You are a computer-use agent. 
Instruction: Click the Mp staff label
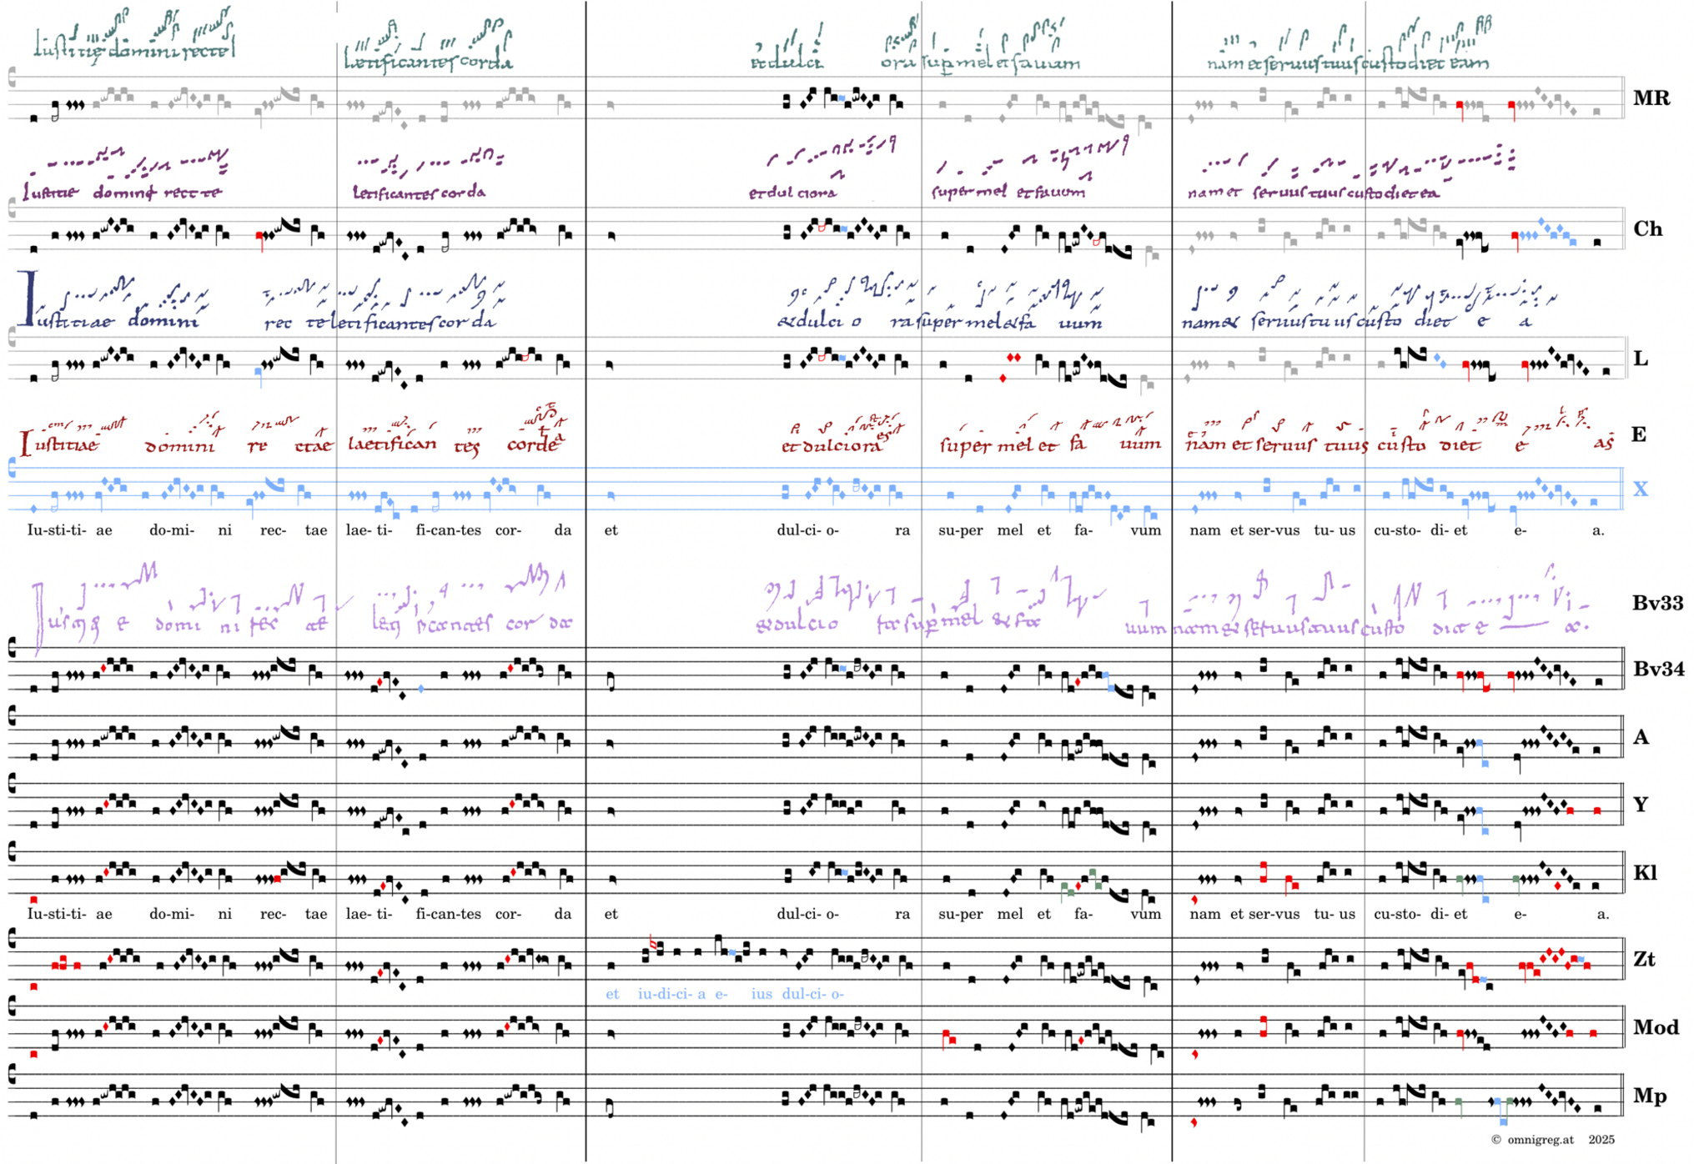coord(1649,1096)
